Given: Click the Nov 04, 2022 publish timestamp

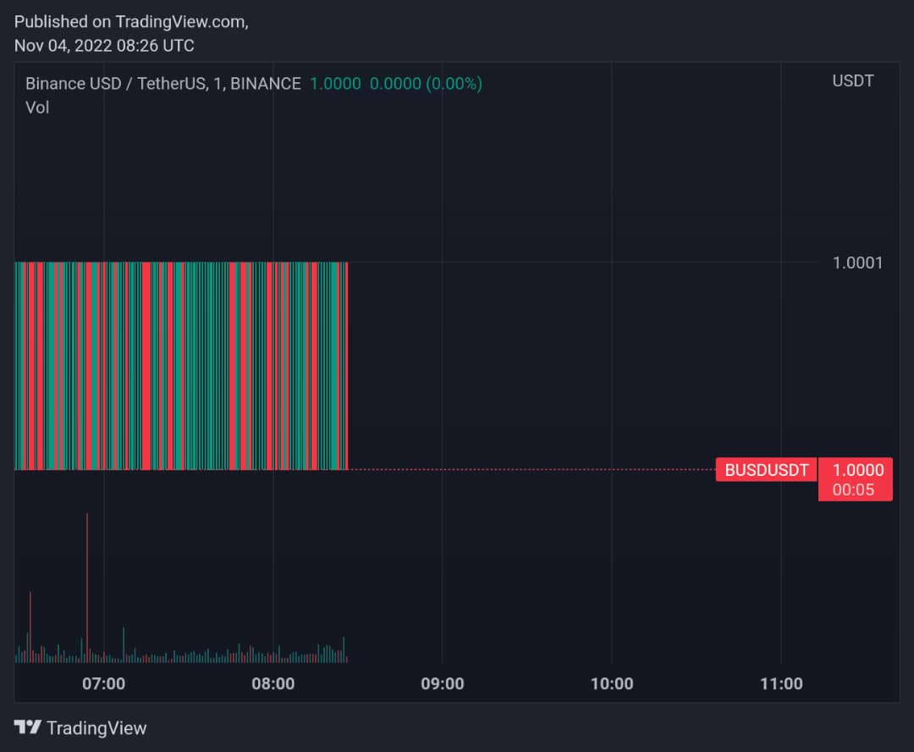Looking at the screenshot, I should [104, 46].
